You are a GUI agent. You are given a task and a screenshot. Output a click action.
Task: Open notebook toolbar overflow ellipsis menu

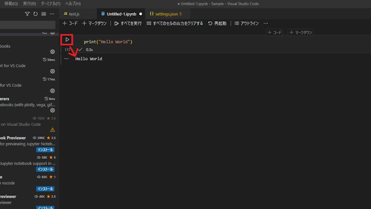pos(266,23)
